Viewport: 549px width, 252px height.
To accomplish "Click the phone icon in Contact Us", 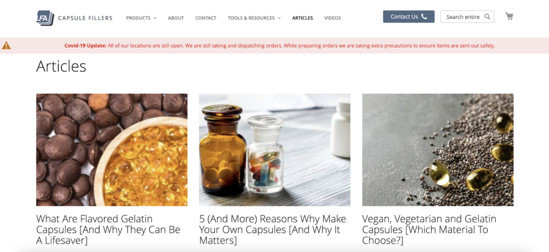I will (424, 17).
